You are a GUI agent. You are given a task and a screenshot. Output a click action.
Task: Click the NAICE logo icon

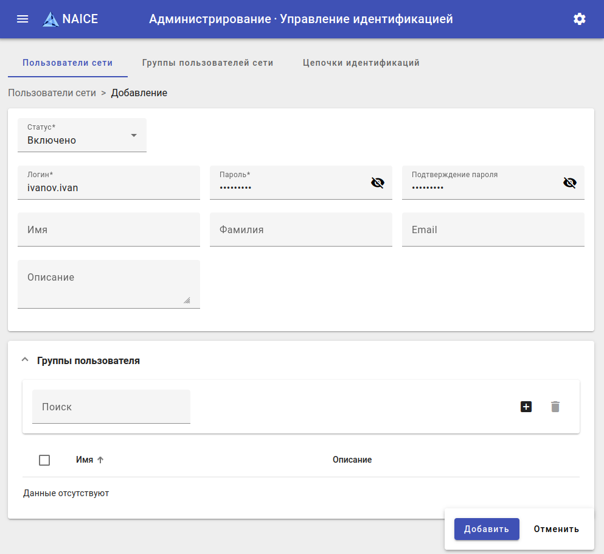click(x=51, y=19)
